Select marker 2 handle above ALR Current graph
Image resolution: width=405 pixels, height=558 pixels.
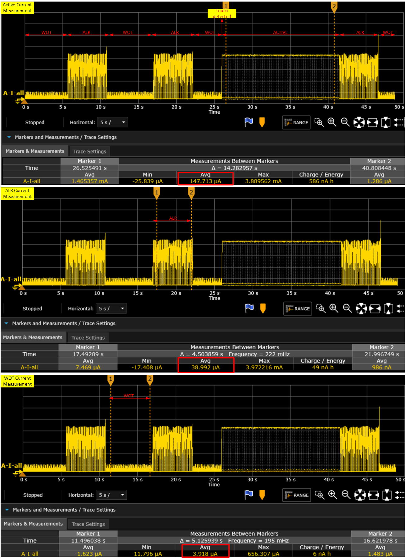(191, 194)
